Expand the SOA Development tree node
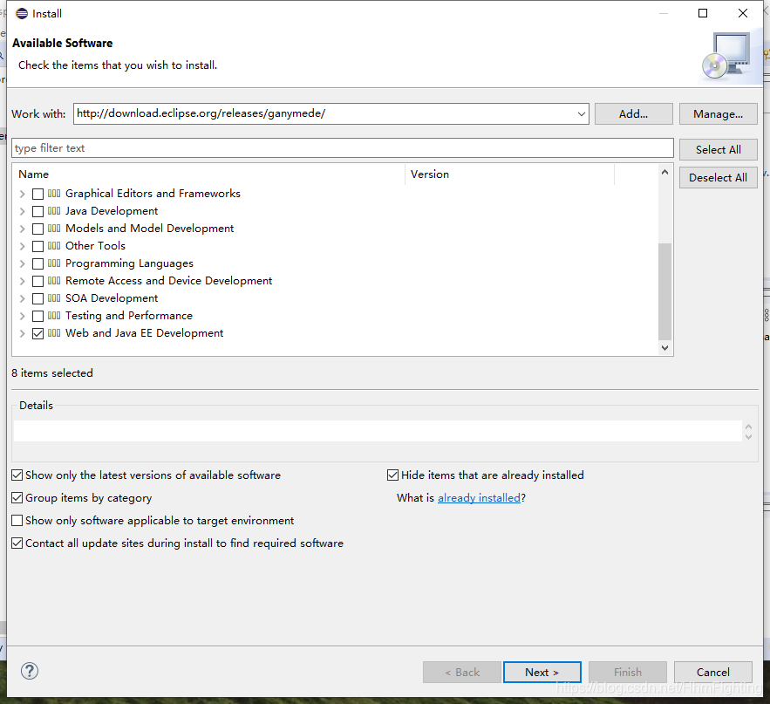 (22, 298)
